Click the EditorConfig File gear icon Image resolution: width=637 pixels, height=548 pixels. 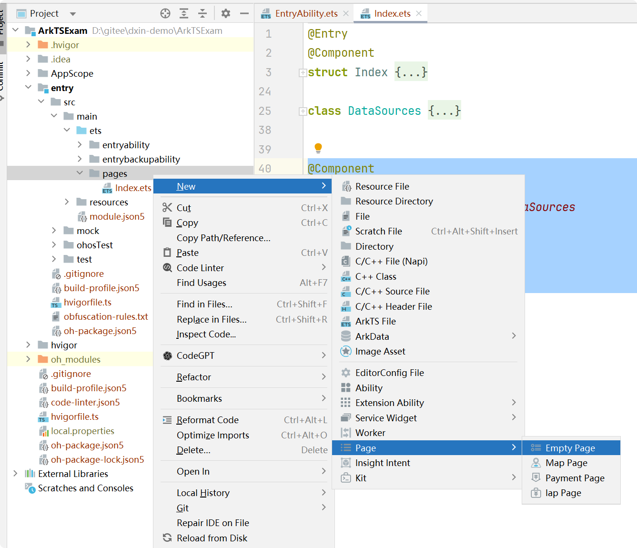coord(346,373)
